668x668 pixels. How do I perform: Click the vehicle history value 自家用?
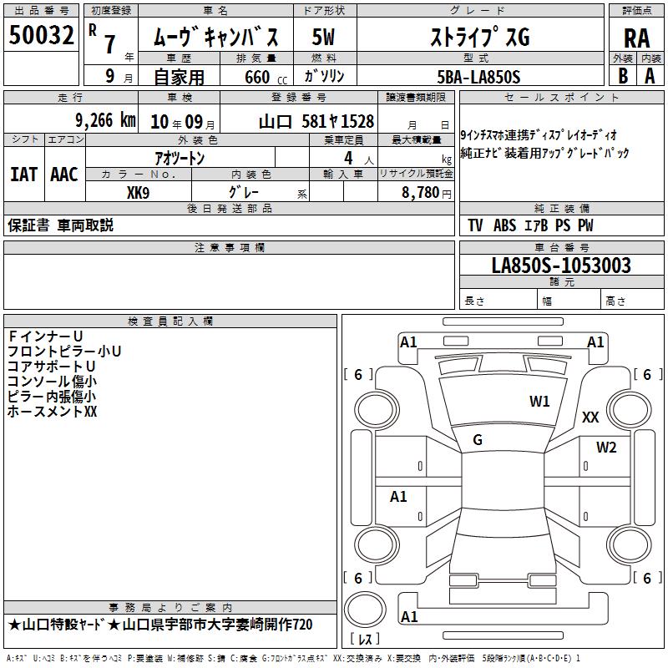(x=179, y=77)
